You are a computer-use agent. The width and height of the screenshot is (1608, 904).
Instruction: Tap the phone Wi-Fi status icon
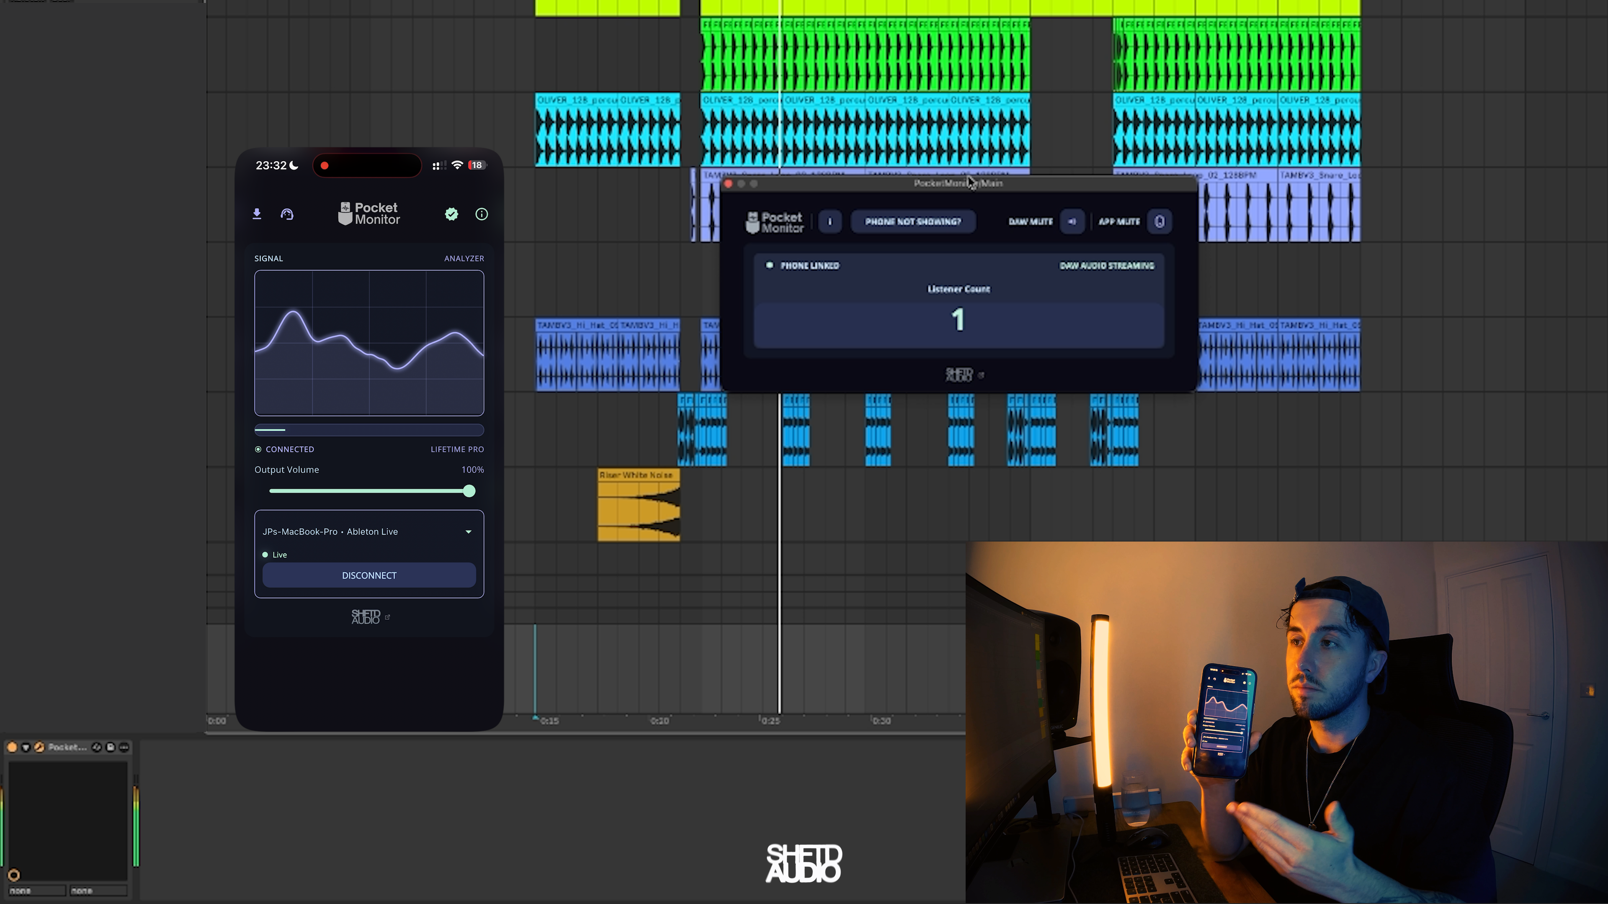[x=457, y=165]
